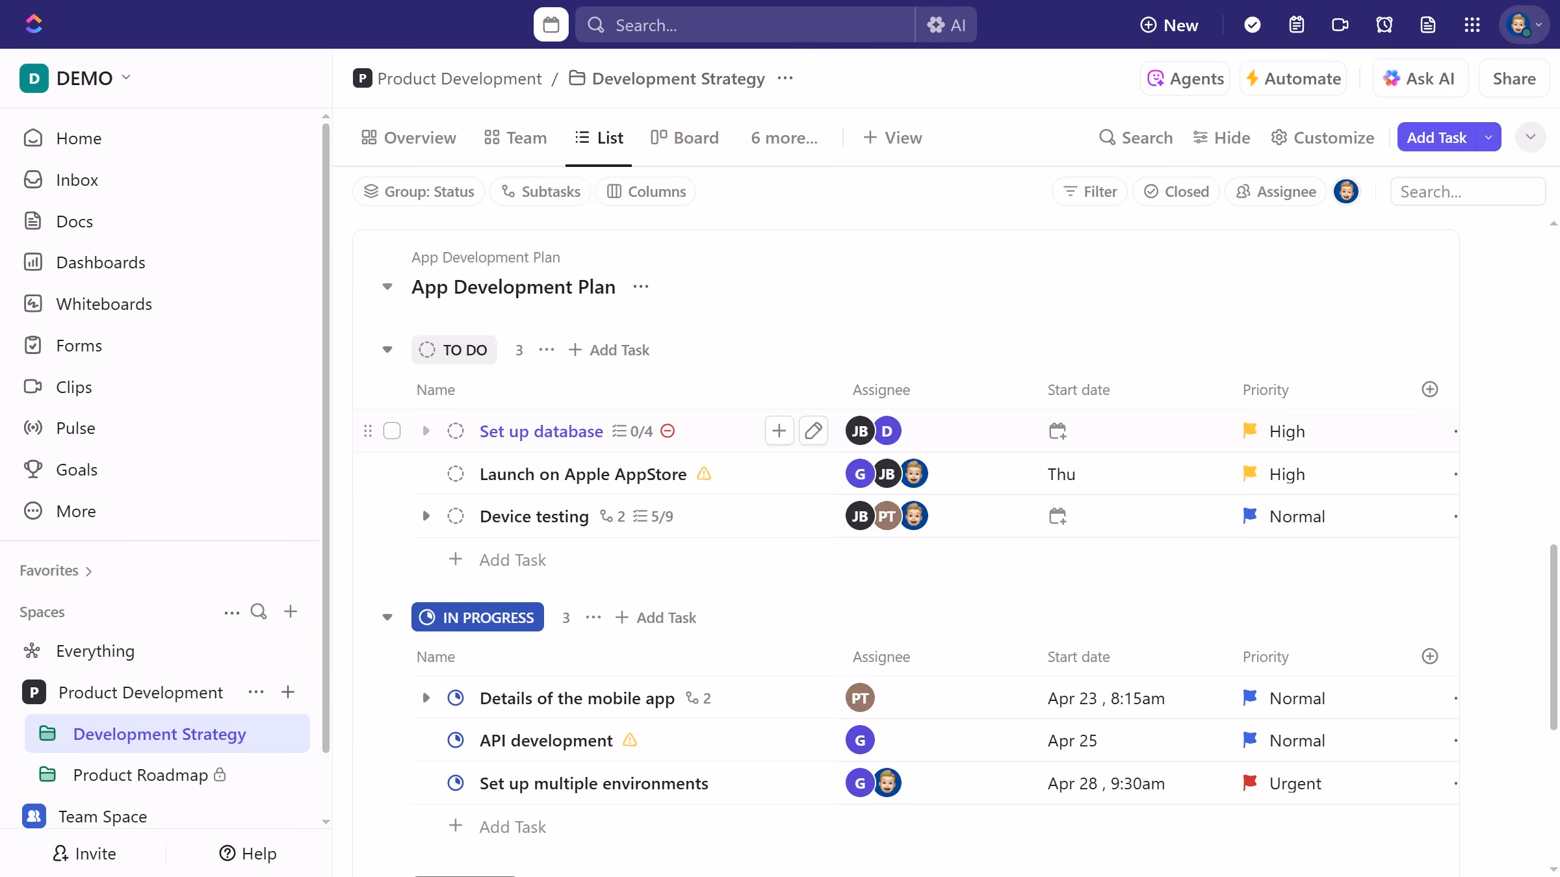Screen dimensions: 1560x877
Task: Set start date for Device testing
Action: [x=1058, y=516]
